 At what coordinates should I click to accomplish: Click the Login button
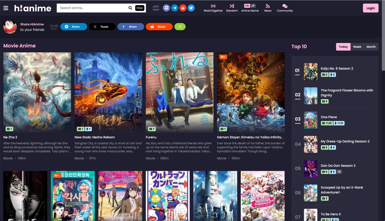tap(371, 8)
